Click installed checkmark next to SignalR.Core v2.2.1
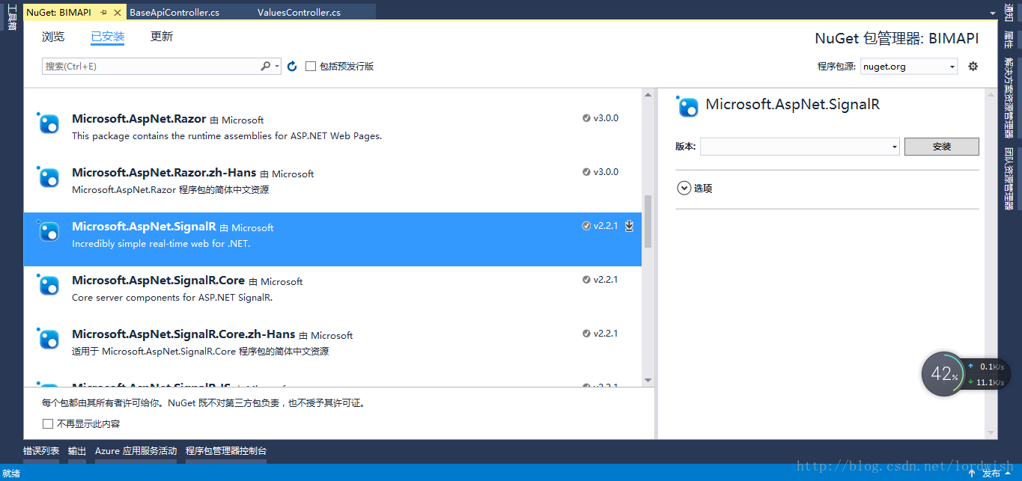Image resolution: width=1022 pixels, height=481 pixels. coord(586,280)
